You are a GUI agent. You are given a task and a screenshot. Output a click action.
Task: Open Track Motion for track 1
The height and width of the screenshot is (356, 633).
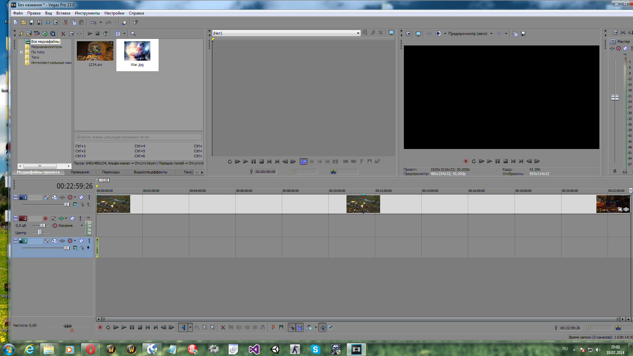click(54, 197)
